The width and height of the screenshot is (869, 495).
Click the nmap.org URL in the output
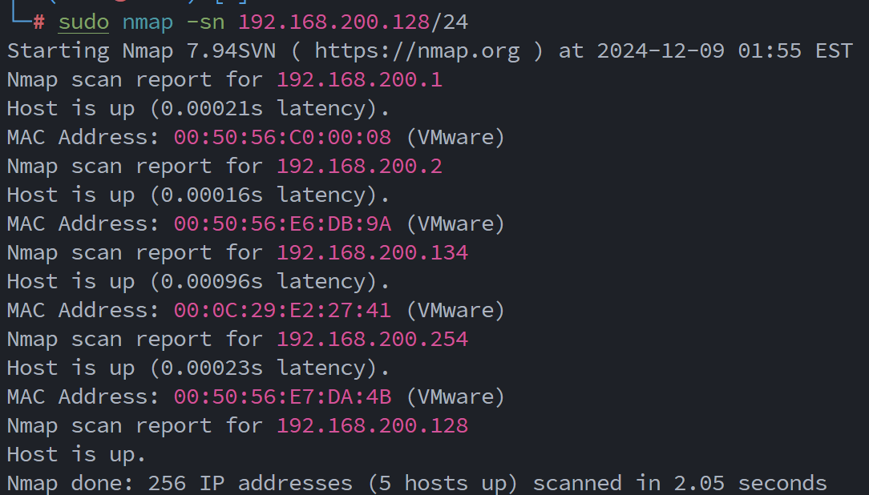click(417, 51)
